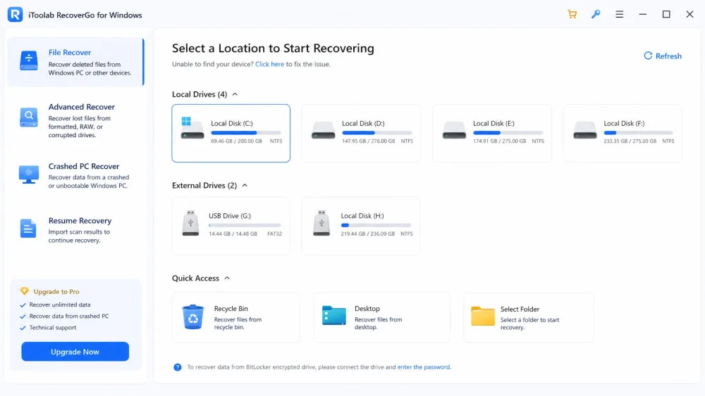The height and width of the screenshot is (396, 705).
Task: Choose the Select Folder title
Action: click(520, 309)
